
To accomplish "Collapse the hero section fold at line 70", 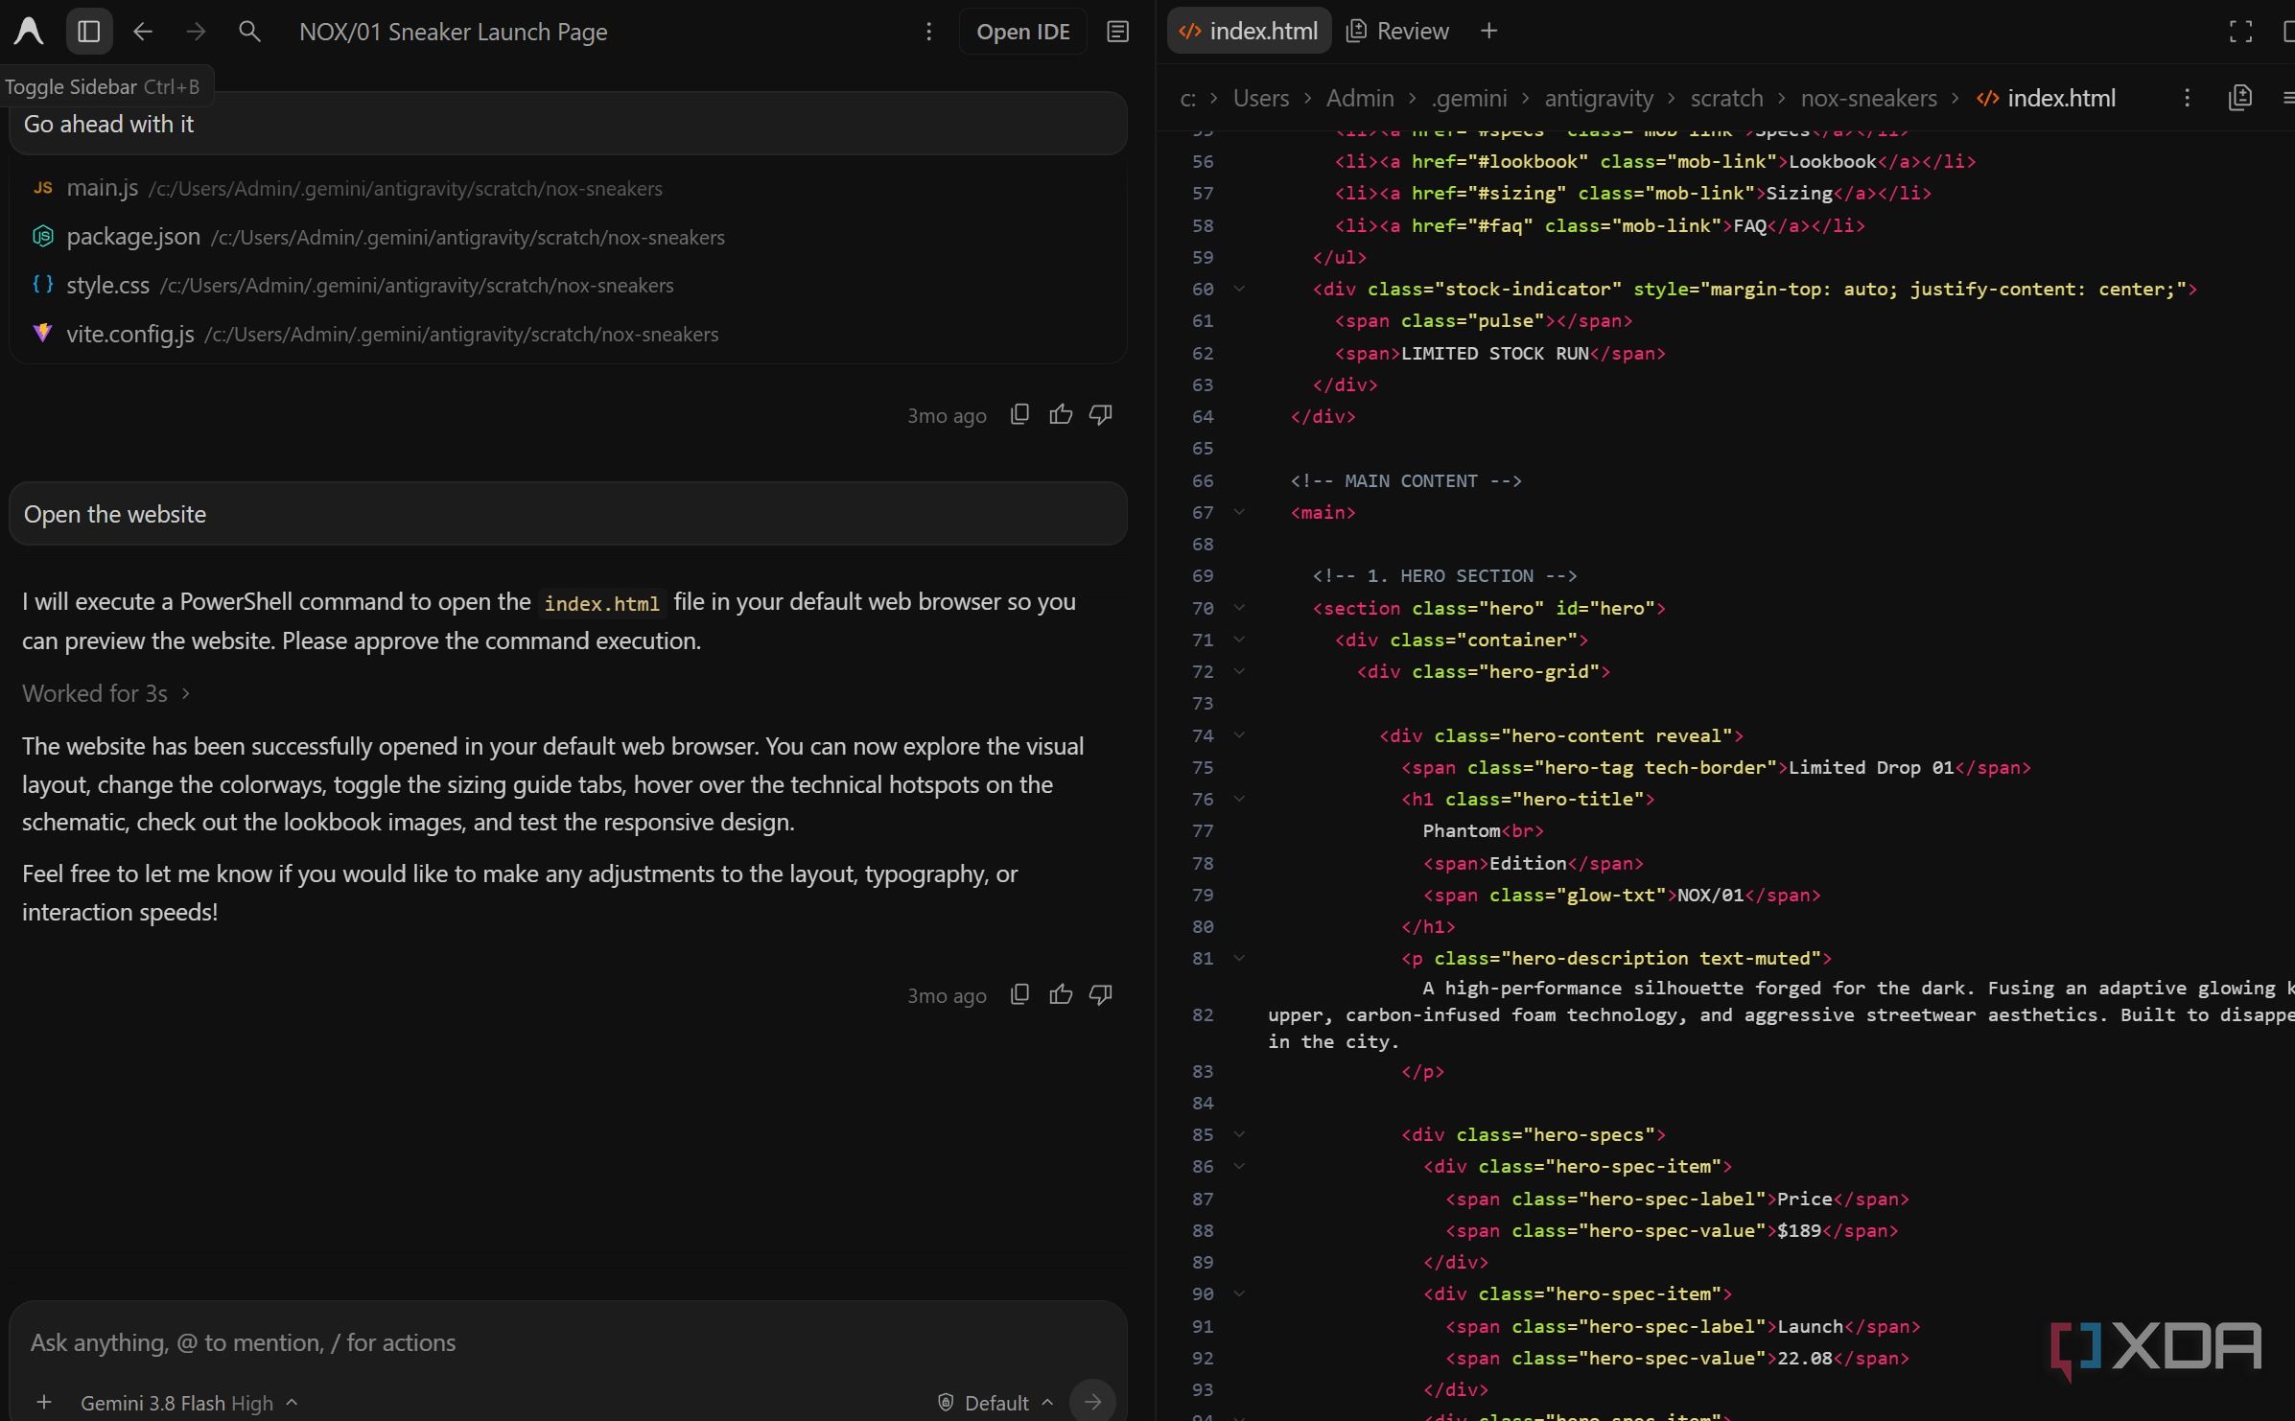I will (1239, 608).
